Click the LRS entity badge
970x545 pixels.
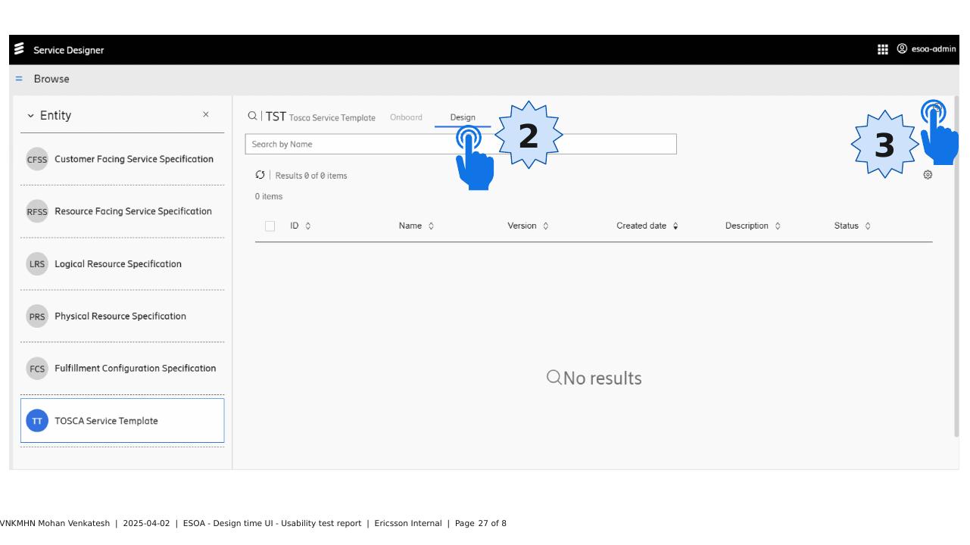click(37, 264)
